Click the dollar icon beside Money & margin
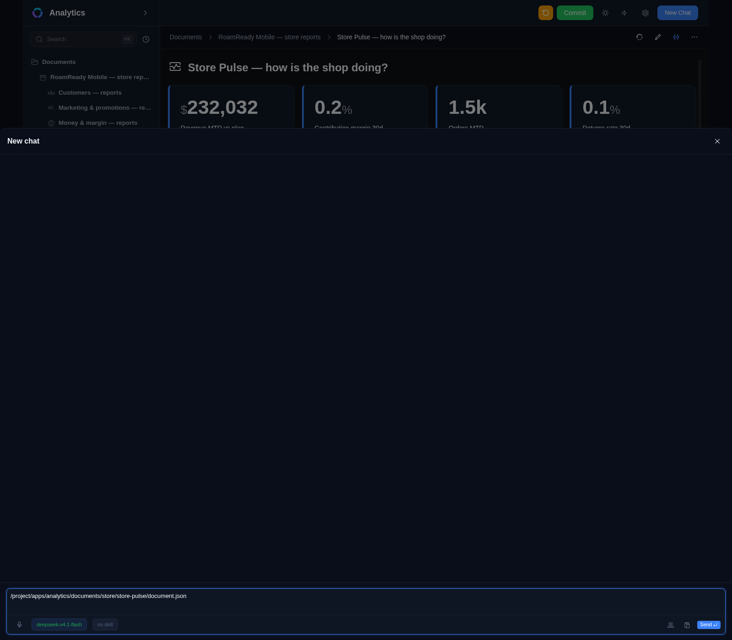This screenshot has width=732, height=640. click(51, 123)
